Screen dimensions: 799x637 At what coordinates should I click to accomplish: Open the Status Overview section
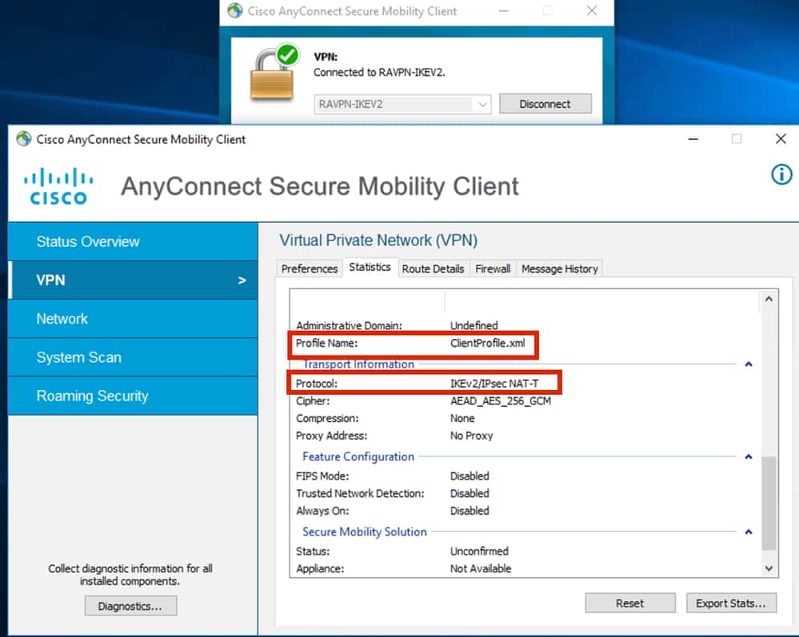tap(133, 241)
